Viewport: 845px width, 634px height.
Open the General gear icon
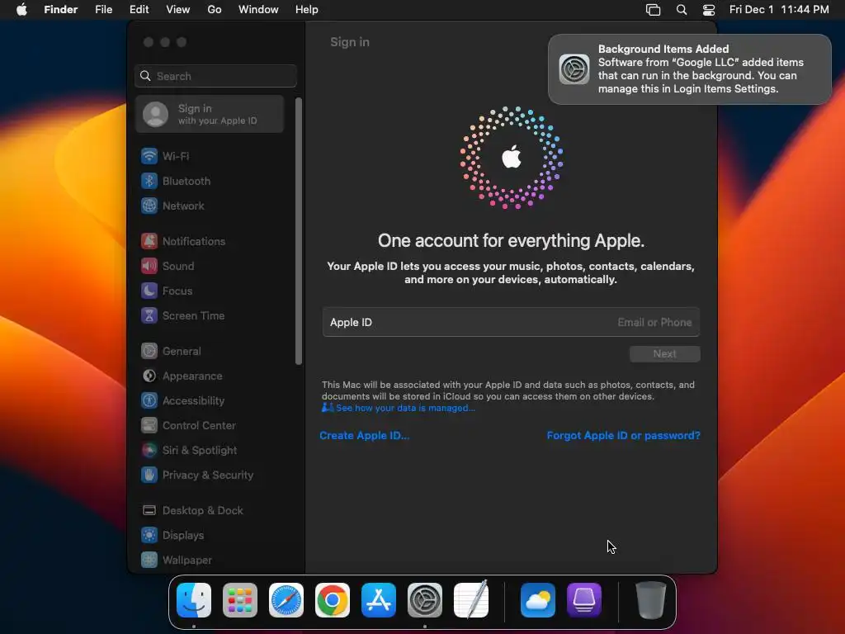tap(149, 352)
